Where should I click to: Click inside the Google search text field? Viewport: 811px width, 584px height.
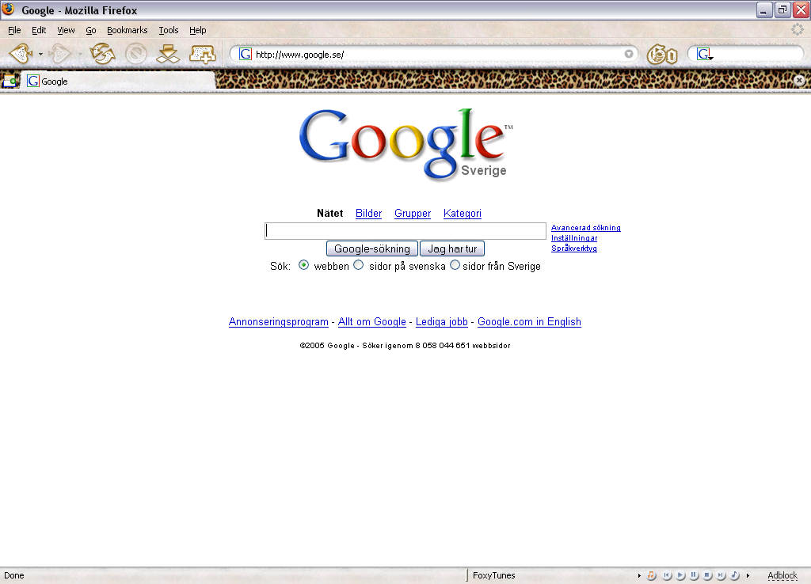click(405, 231)
